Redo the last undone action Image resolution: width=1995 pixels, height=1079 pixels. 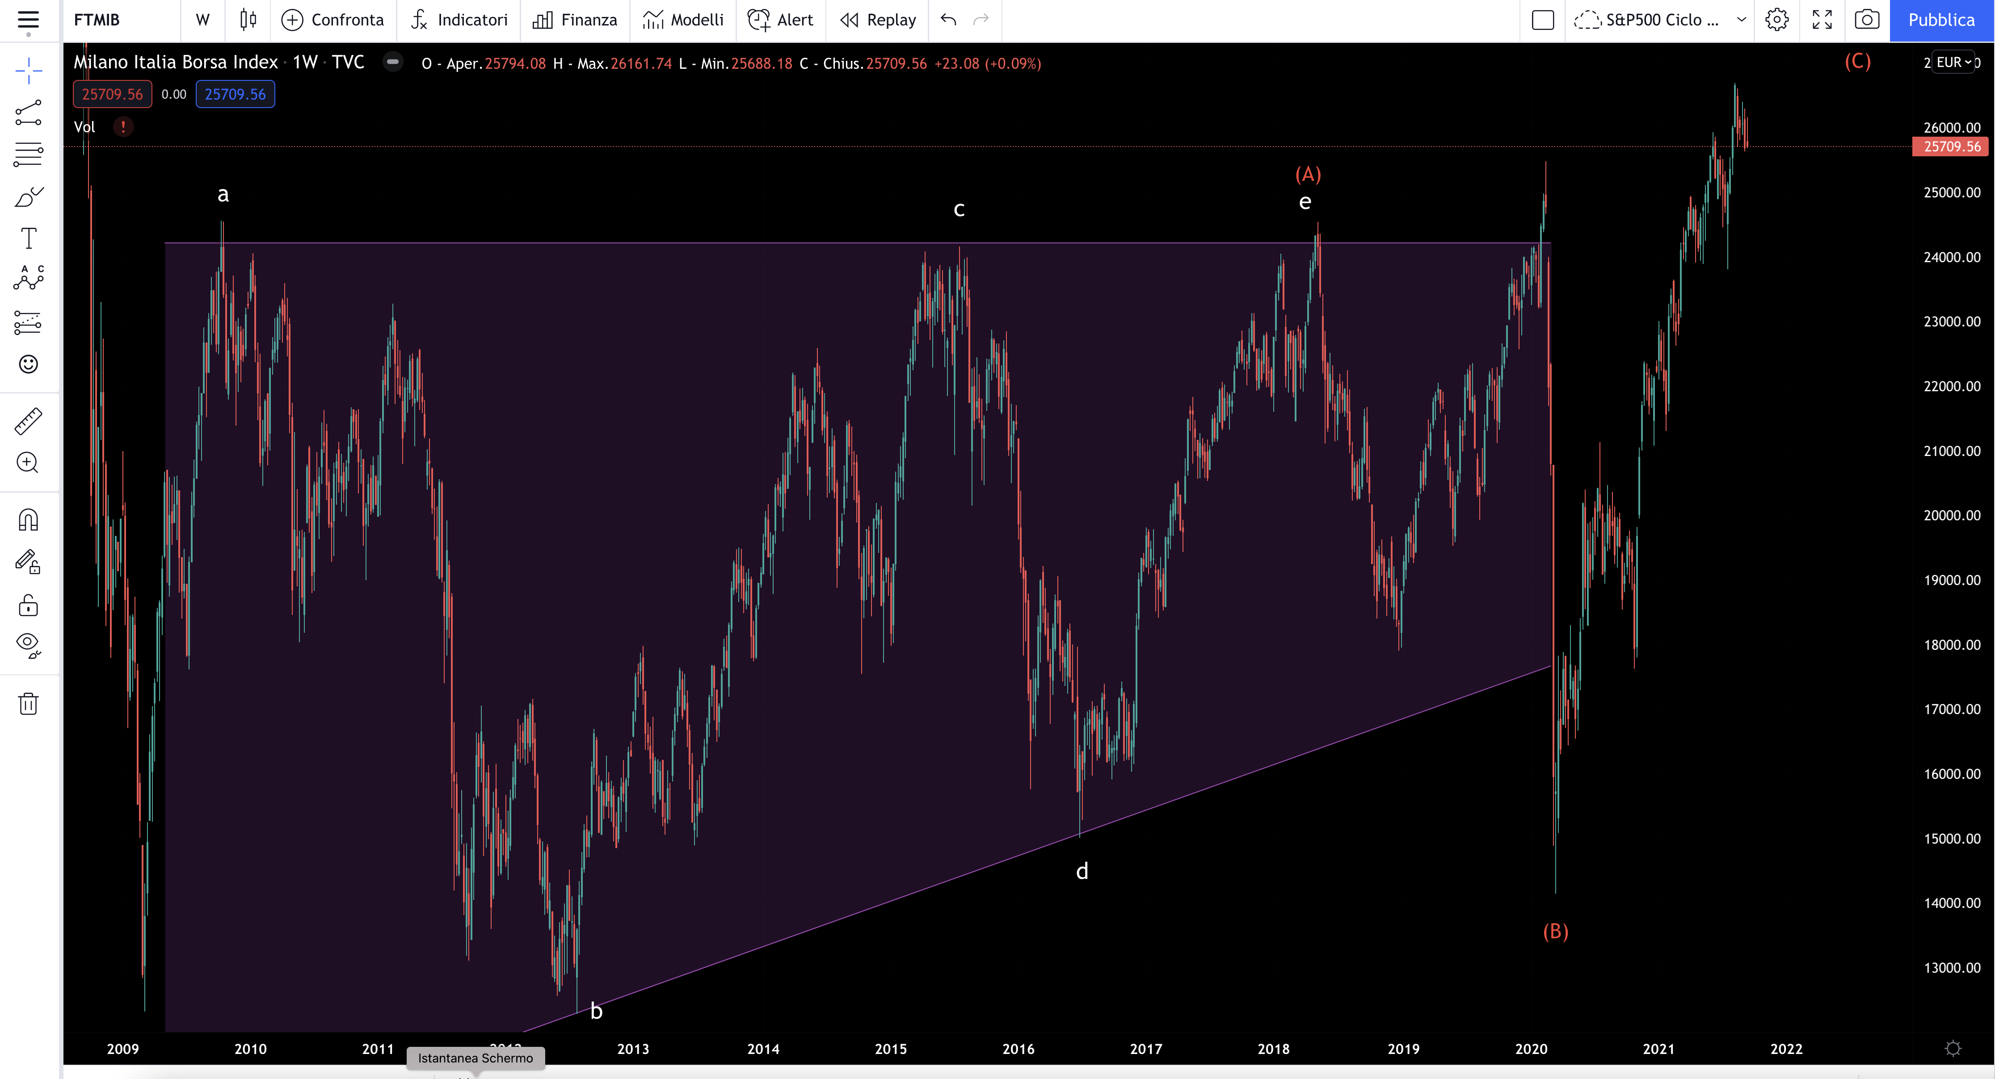click(981, 20)
